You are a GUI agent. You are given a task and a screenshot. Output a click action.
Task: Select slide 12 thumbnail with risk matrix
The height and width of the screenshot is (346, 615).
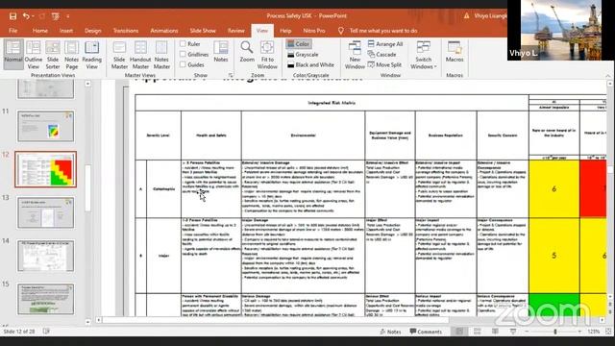pyautogui.click(x=45, y=169)
